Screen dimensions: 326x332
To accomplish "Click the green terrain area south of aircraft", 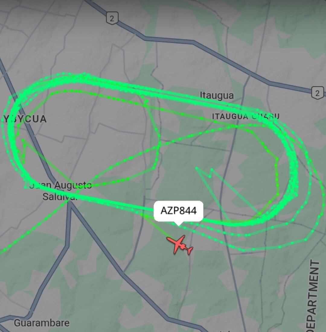I will [165, 286].
